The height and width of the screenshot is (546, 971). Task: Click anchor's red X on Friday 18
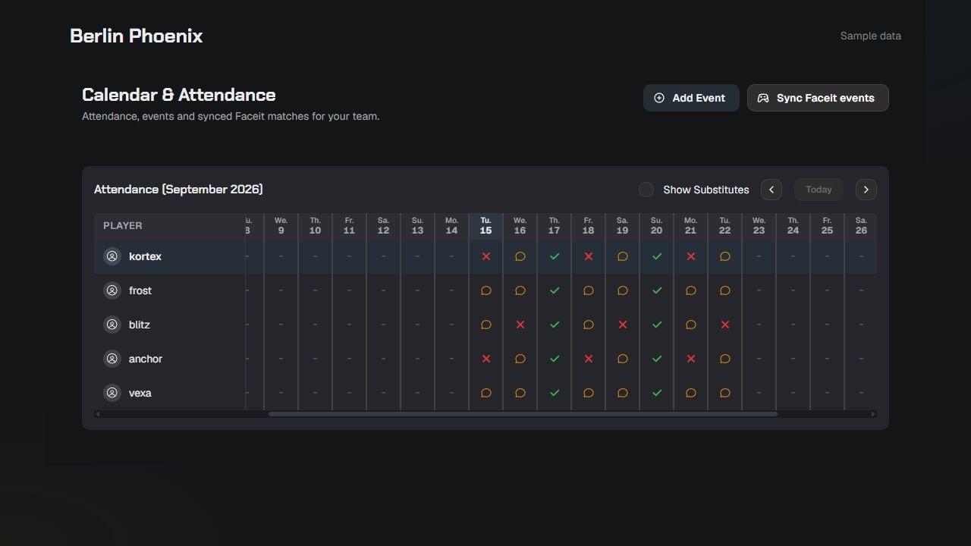pyautogui.click(x=589, y=359)
